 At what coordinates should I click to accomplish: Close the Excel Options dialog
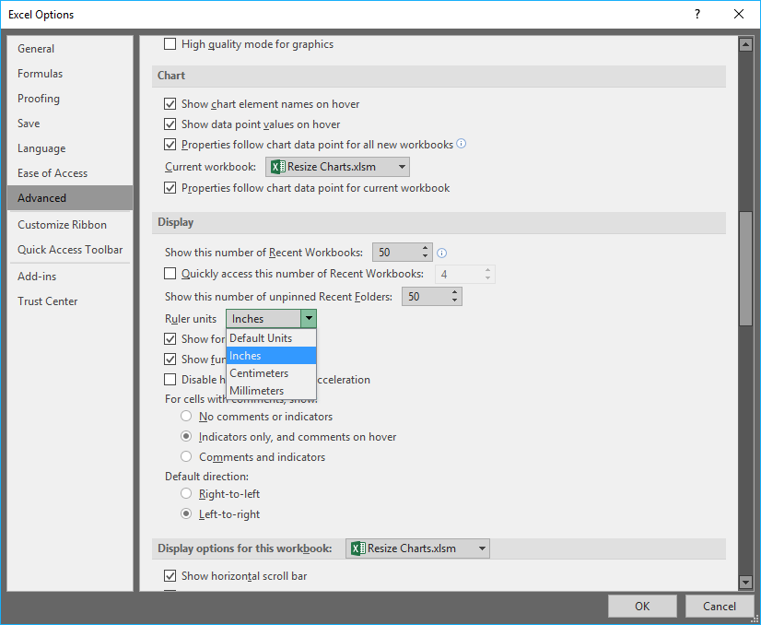(x=739, y=14)
